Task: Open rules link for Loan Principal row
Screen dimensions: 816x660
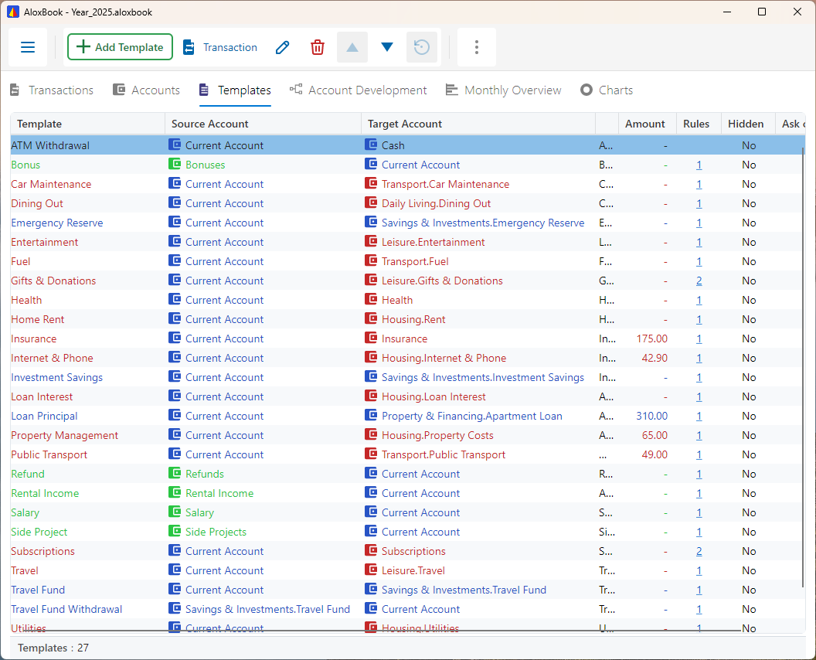Action: [699, 417]
